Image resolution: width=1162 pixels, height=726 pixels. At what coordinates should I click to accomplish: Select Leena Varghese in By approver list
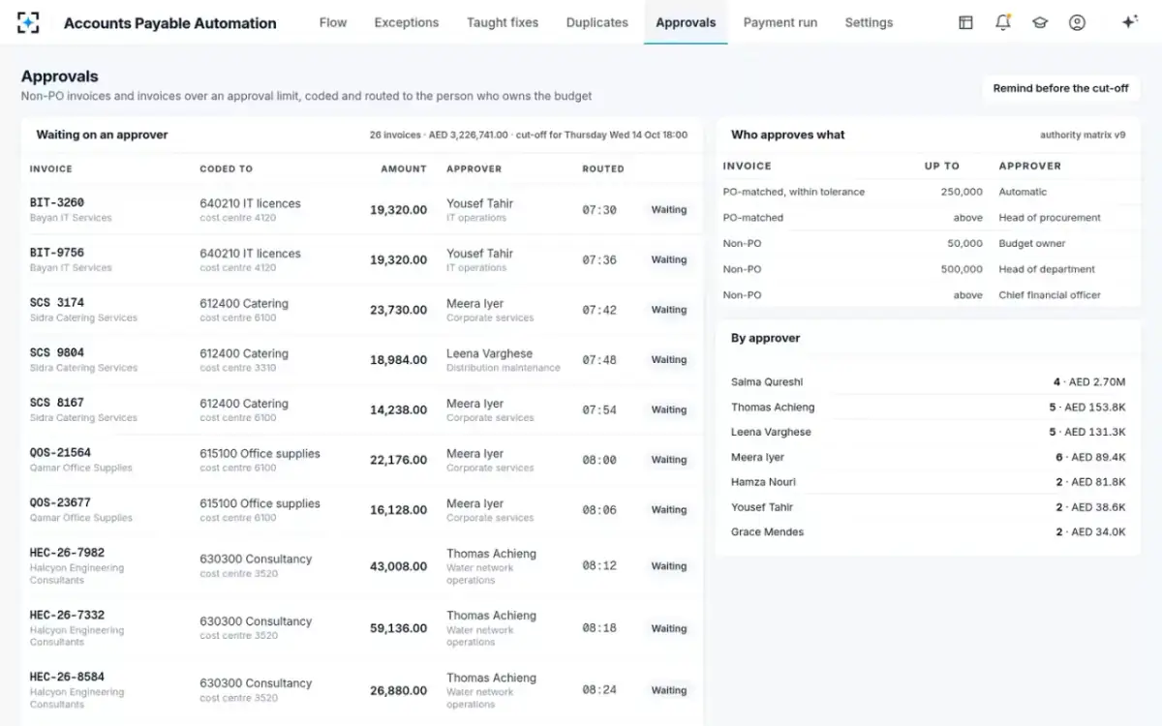tap(928, 433)
